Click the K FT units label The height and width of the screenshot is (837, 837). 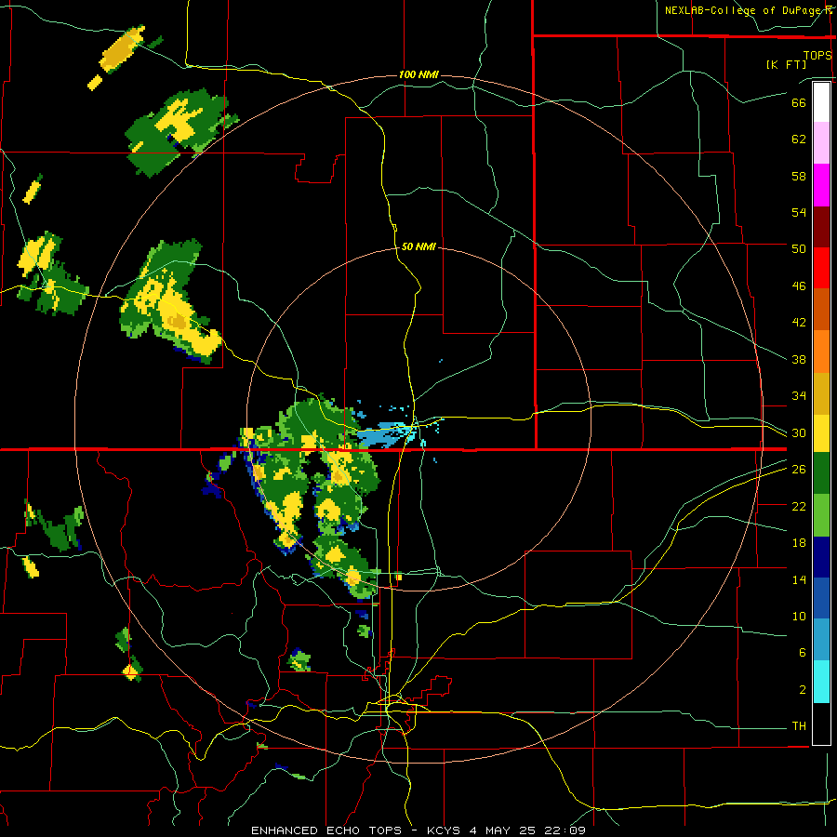(x=786, y=64)
